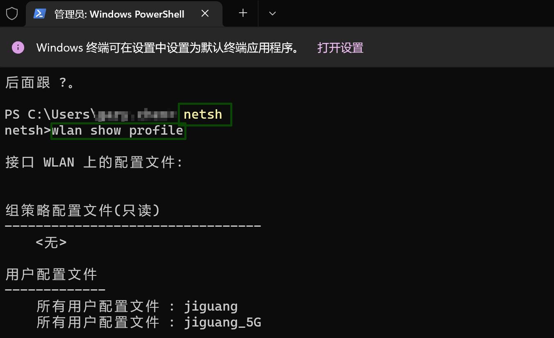
Task: Open settings via the 打开设置 link
Action: point(340,47)
